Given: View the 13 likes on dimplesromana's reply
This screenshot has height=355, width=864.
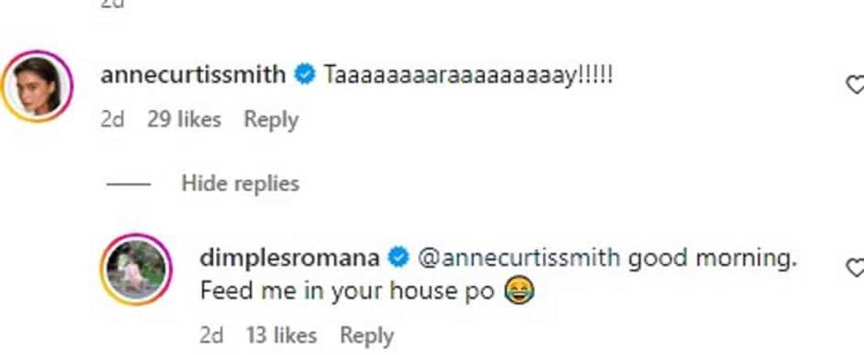Looking at the screenshot, I should pos(281,335).
